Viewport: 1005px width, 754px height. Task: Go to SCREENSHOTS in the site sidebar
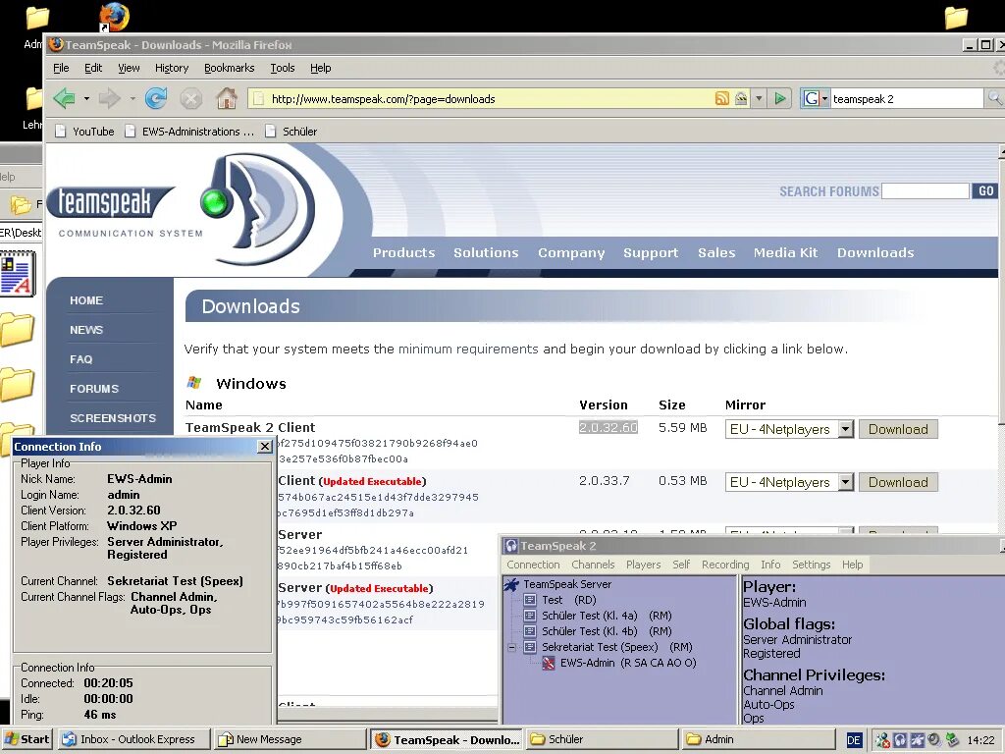point(113,418)
